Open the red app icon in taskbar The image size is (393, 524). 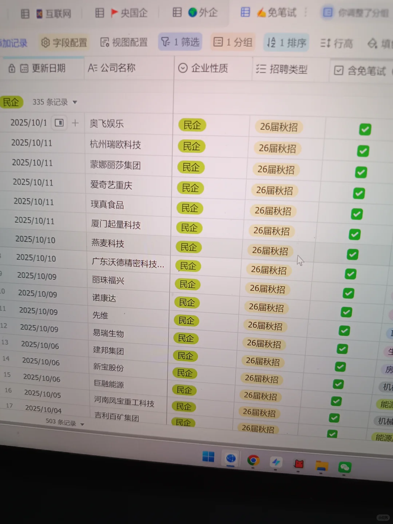[299, 464]
